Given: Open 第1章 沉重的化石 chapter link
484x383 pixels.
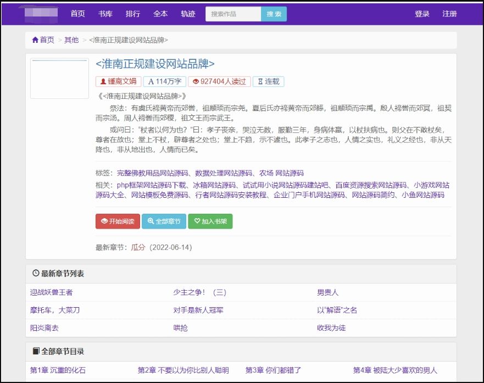Looking at the screenshot, I should [58, 370].
